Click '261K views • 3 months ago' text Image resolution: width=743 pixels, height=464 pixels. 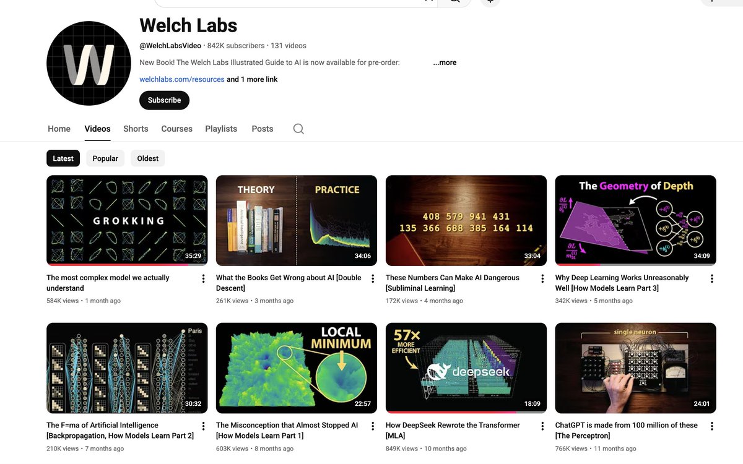(255, 301)
